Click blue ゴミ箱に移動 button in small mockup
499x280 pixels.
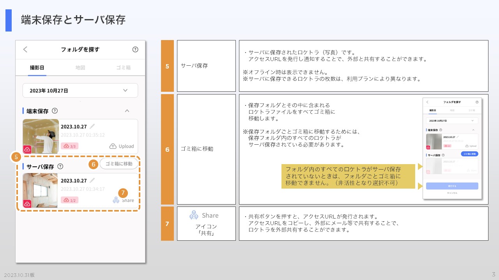pyautogui.click(x=469, y=154)
